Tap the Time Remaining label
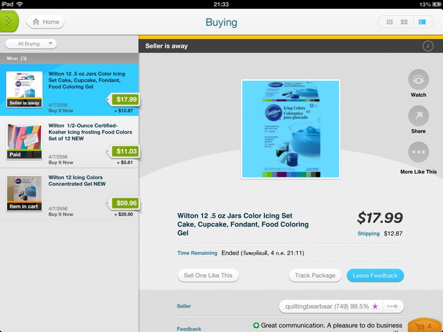 (x=197, y=253)
